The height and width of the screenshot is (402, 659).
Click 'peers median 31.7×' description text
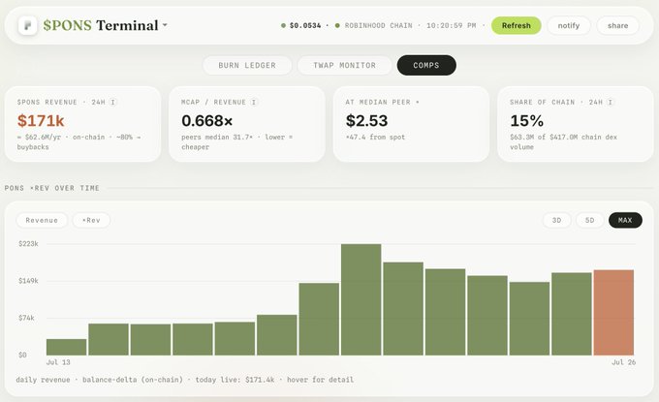click(217, 137)
